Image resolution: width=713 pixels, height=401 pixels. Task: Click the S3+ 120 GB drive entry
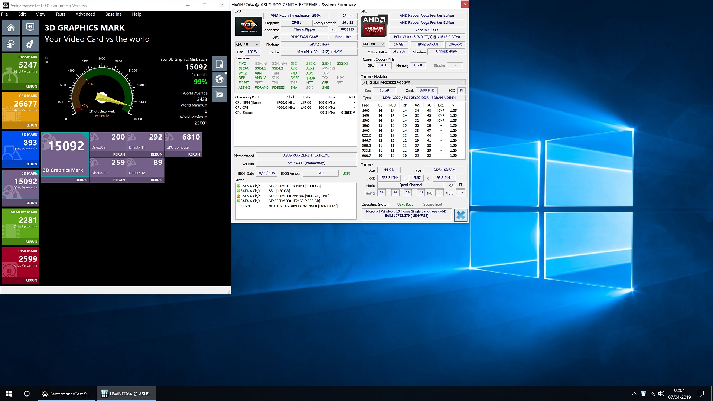(x=296, y=191)
